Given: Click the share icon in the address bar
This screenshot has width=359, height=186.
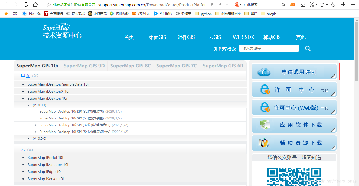Looking at the screenshot, I should click(220, 5).
